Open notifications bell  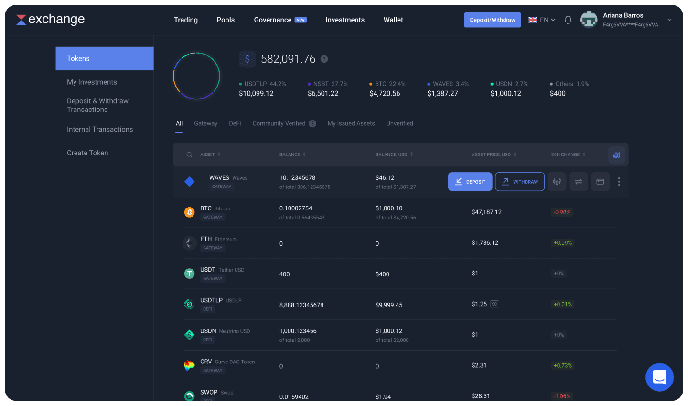[568, 20]
